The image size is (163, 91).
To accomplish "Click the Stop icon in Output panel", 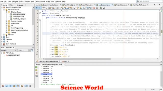I will click(36, 73).
